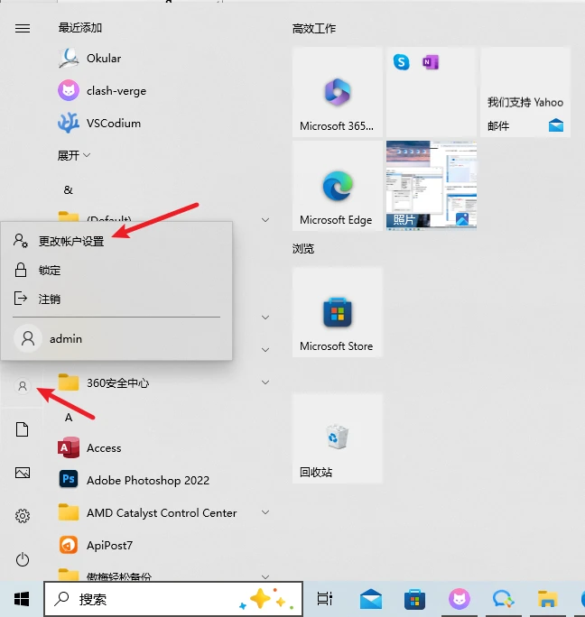This screenshot has width=585, height=617.
Task: Expand the (Default) folder chevron
Action: pos(265,219)
